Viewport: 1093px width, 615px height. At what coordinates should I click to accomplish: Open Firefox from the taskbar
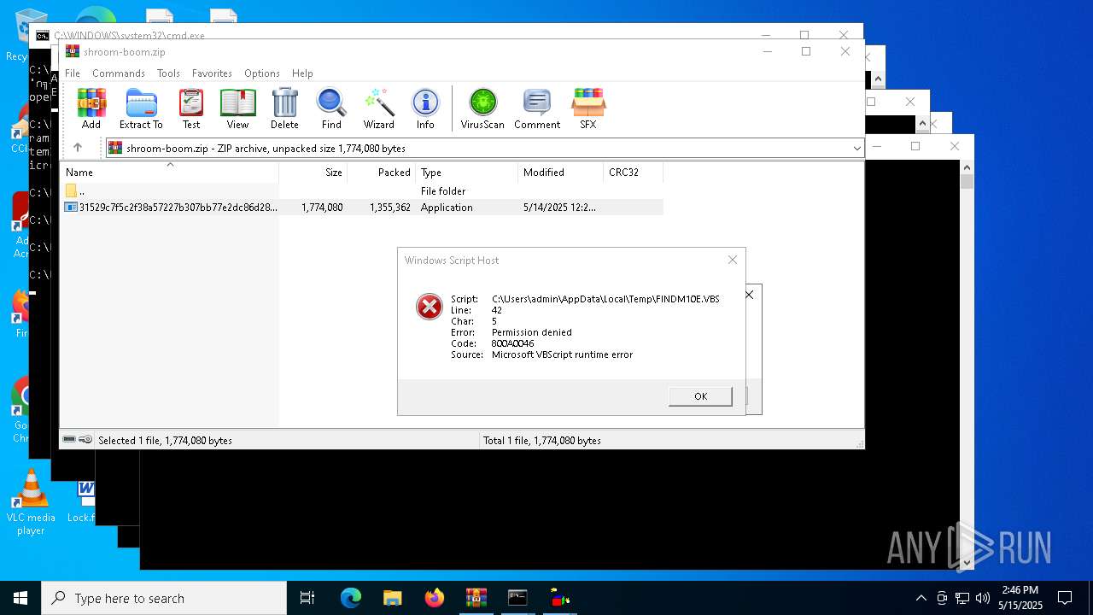click(435, 598)
